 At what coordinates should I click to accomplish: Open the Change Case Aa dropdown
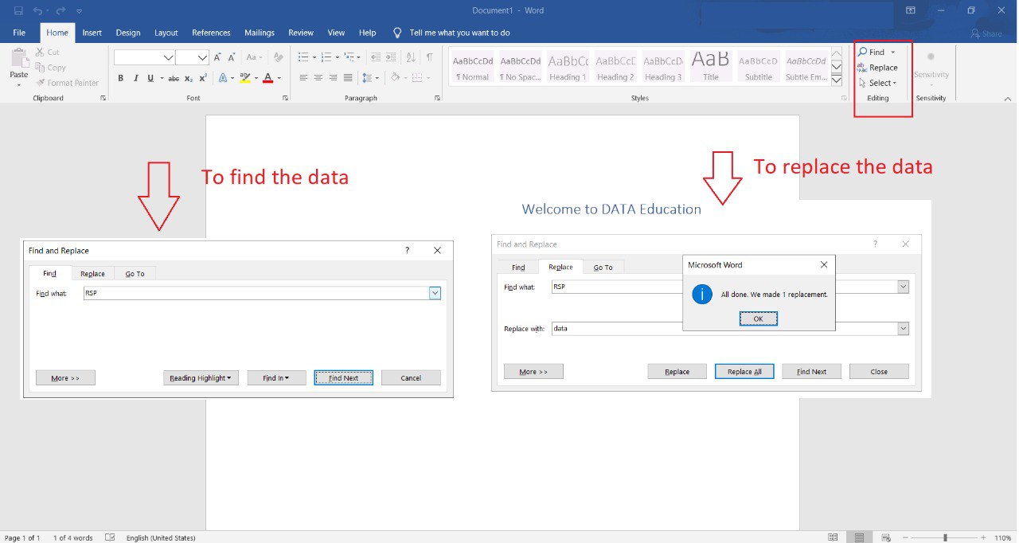[x=255, y=57]
